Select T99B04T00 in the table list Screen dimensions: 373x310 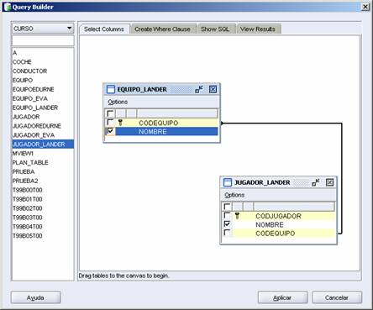(43, 227)
